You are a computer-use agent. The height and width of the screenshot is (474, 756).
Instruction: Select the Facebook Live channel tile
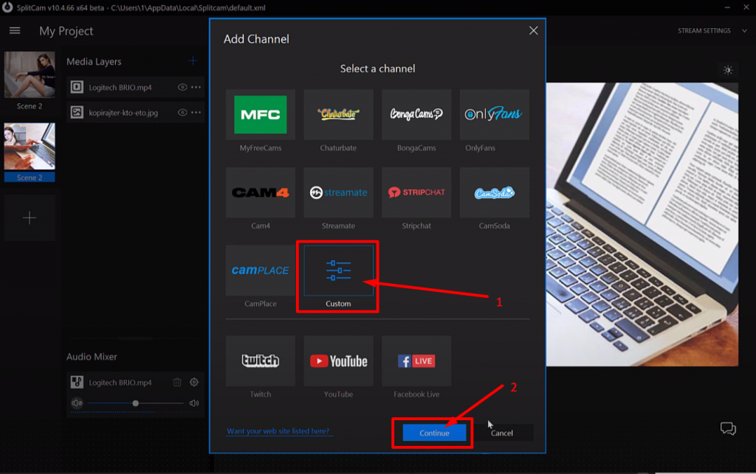click(416, 361)
